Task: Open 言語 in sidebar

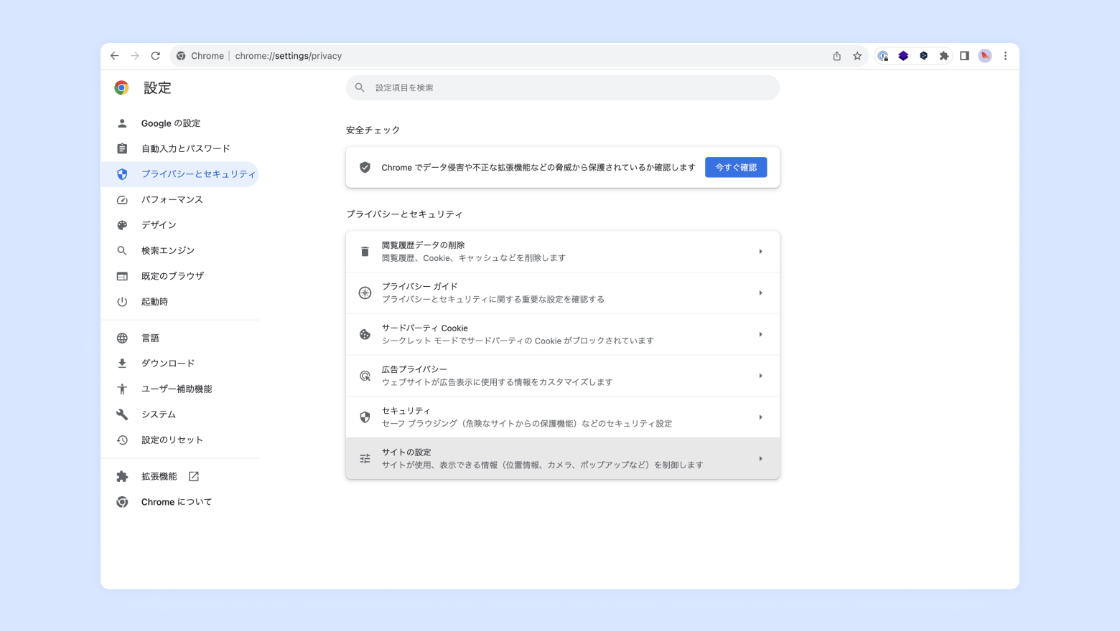Action: pyautogui.click(x=179, y=338)
